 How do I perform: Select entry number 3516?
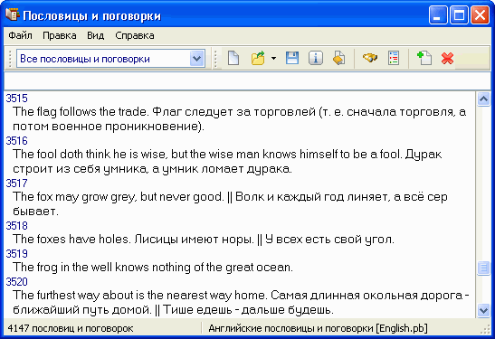[16, 141]
